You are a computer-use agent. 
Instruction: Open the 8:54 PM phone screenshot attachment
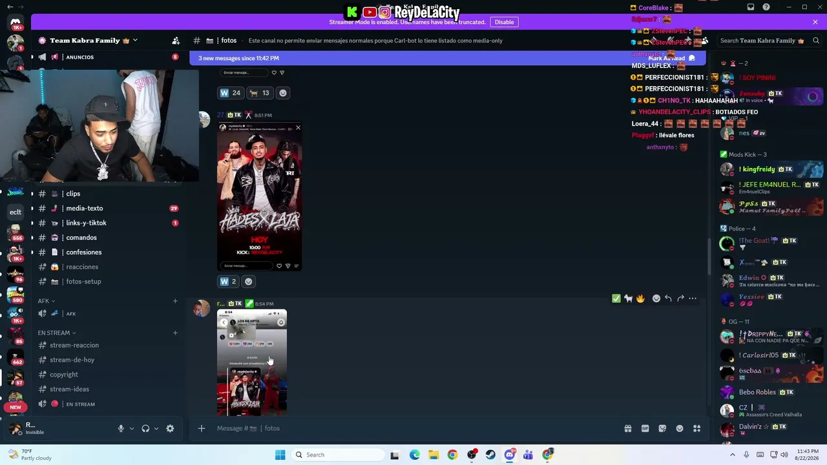[x=252, y=362]
